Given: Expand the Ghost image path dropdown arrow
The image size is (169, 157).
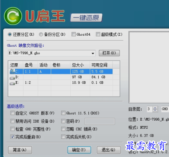Looking at the screenshot, I should coord(93,53).
